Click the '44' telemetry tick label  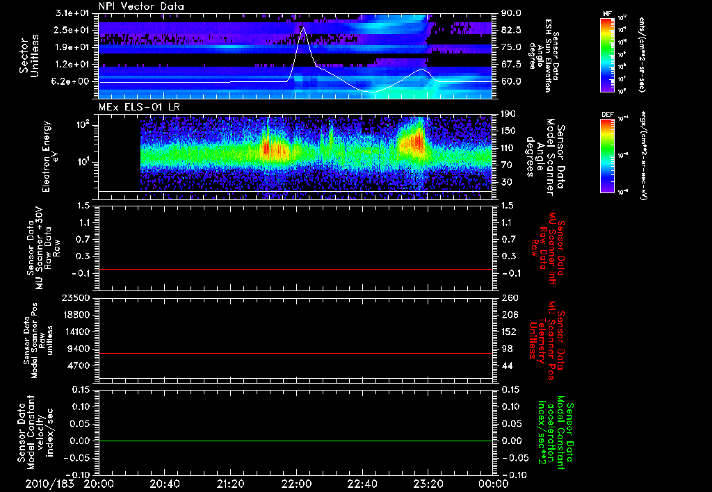point(507,366)
